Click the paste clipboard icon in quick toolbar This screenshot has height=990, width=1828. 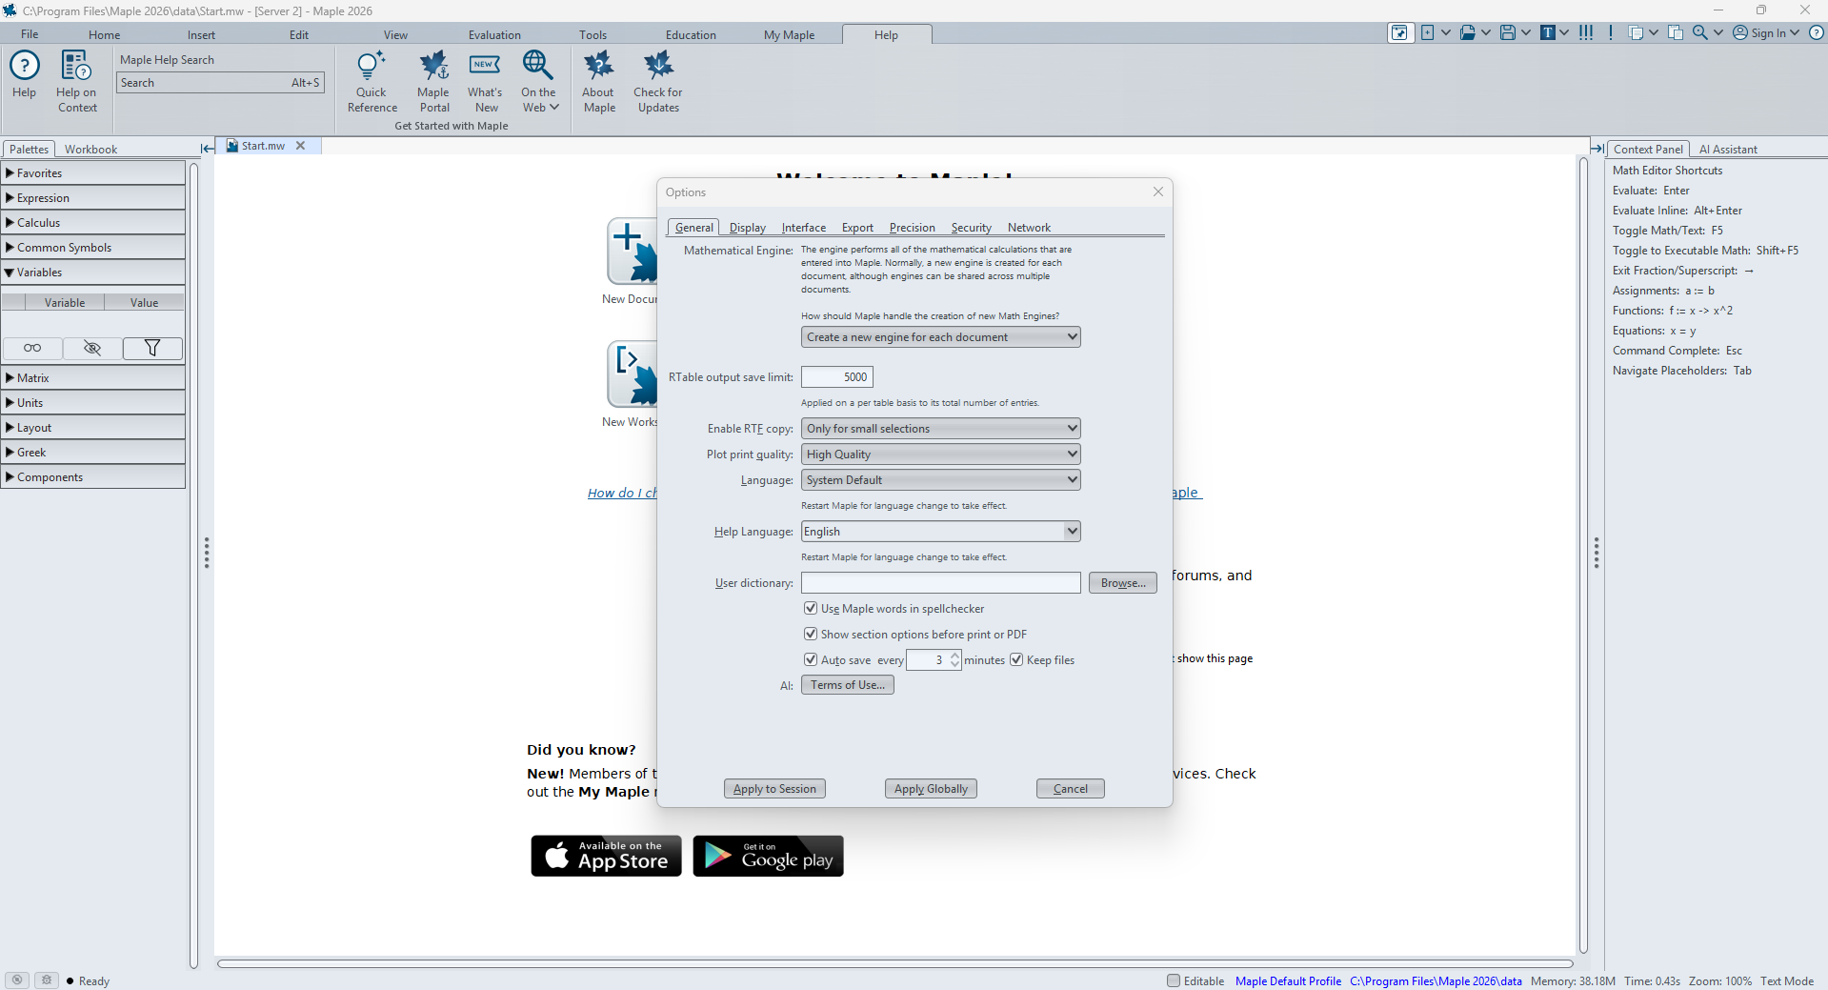coord(1676,33)
